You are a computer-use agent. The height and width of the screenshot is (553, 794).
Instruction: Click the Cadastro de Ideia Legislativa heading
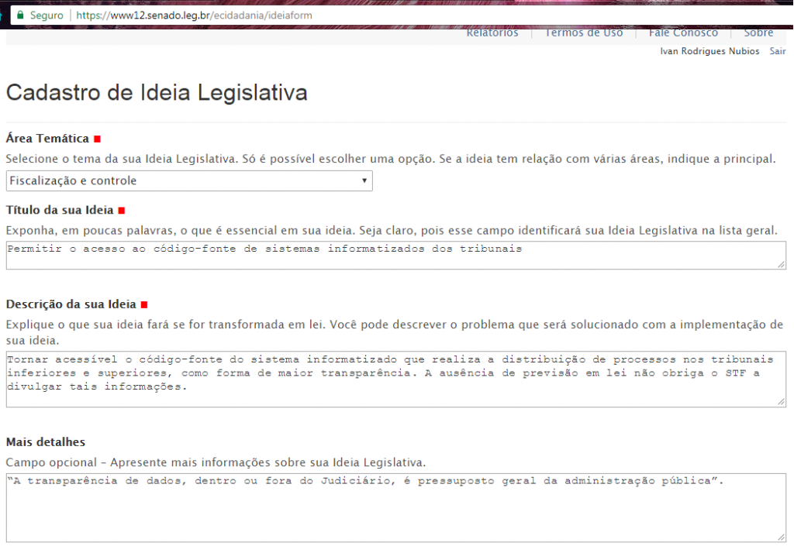(157, 93)
